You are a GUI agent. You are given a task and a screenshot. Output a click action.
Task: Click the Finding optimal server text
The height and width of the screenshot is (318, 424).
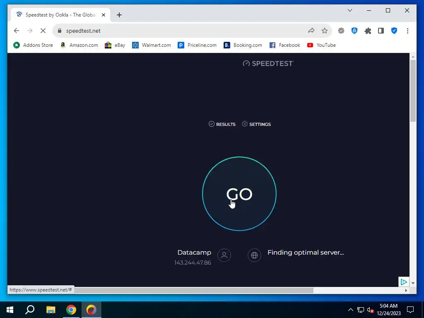coord(306,253)
